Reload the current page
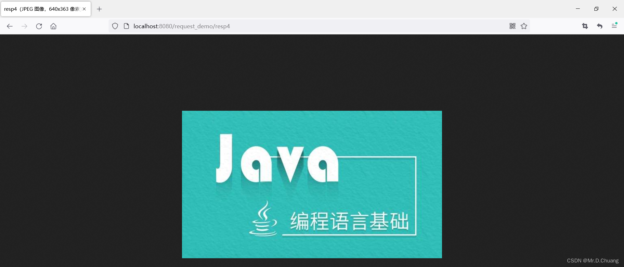This screenshot has height=267, width=624. click(x=39, y=26)
